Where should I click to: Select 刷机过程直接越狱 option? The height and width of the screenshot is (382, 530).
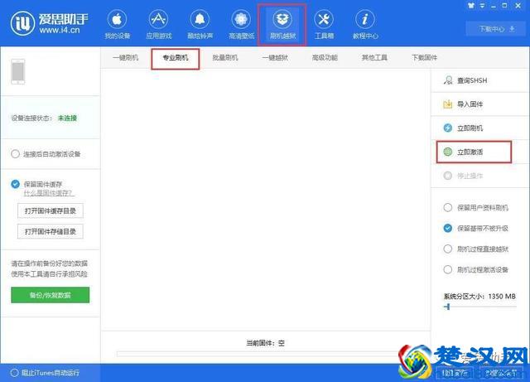click(475, 249)
